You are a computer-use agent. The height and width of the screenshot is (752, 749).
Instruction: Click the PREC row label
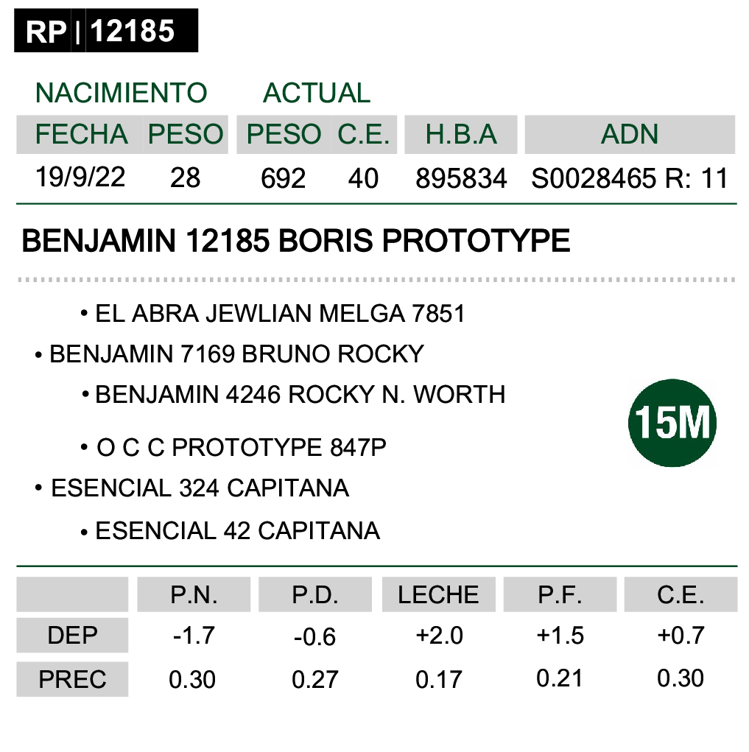72,679
